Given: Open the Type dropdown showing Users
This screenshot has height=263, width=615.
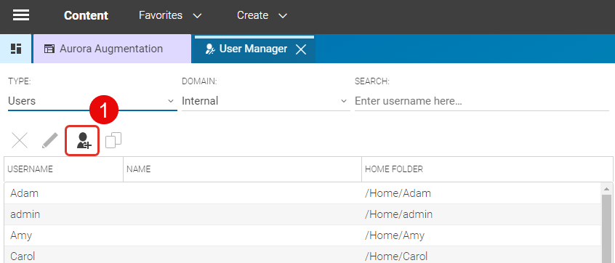Looking at the screenshot, I should click(x=92, y=101).
